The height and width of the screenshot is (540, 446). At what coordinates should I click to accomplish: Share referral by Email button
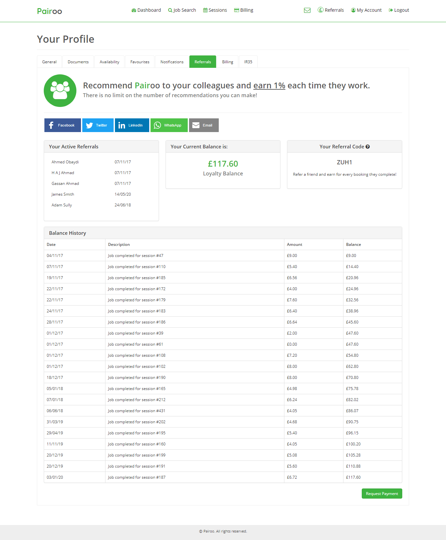coord(203,125)
